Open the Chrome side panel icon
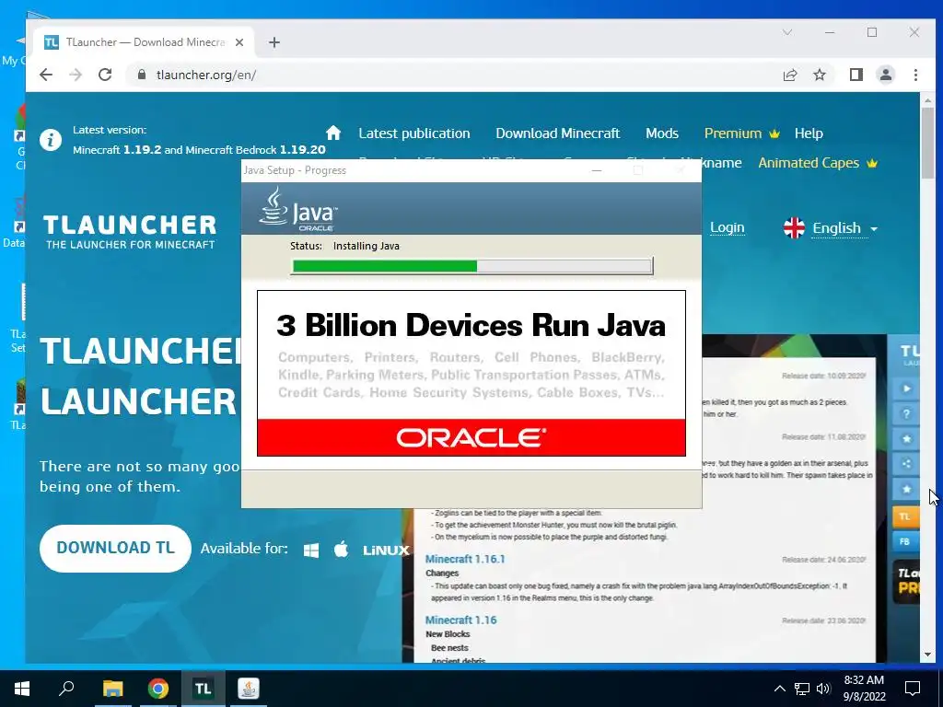943x707 pixels. click(856, 75)
